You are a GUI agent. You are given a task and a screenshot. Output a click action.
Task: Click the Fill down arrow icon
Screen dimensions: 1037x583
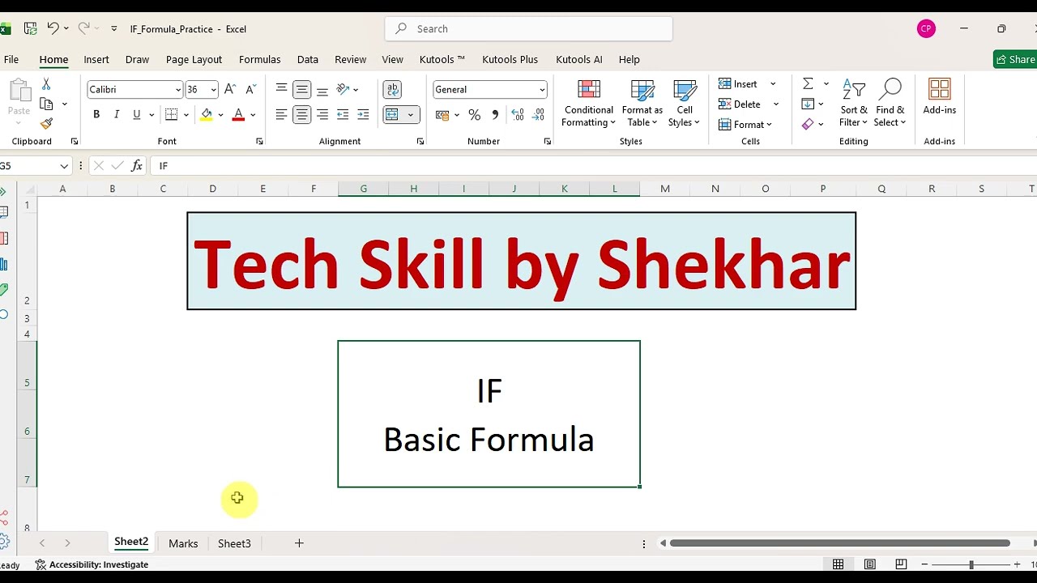pyautogui.click(x=808, y=104)
